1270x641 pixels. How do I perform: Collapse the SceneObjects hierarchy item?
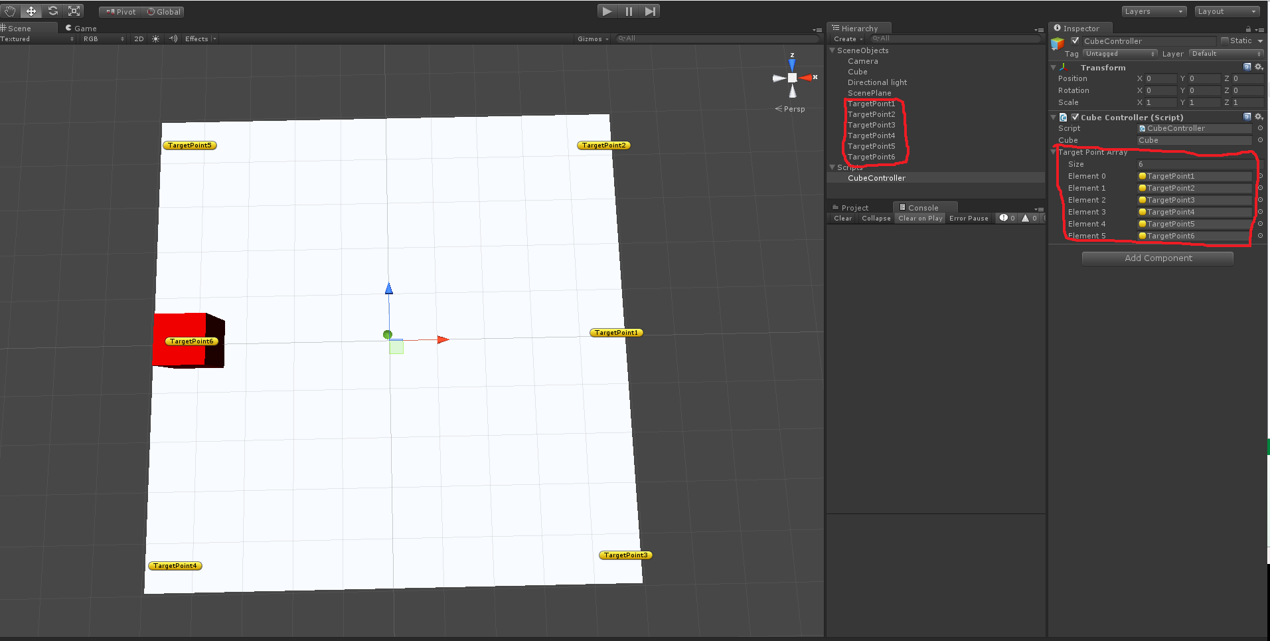[832, 50]
